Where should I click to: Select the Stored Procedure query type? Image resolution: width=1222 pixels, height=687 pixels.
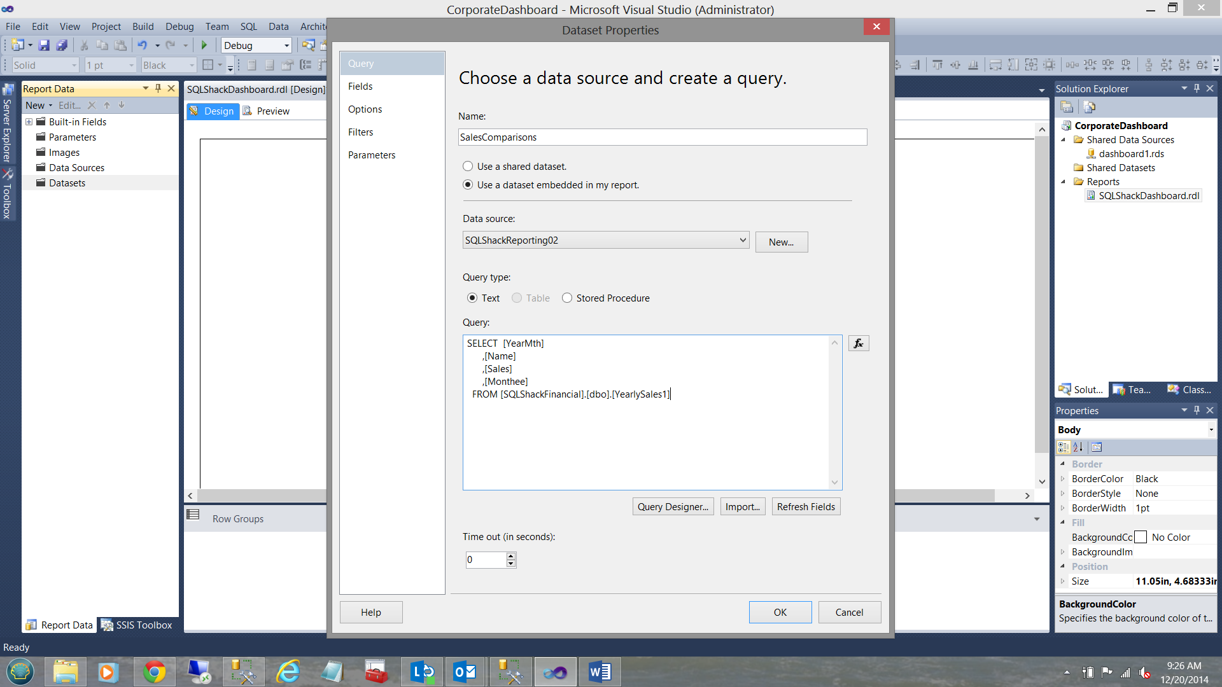(566, 298)
